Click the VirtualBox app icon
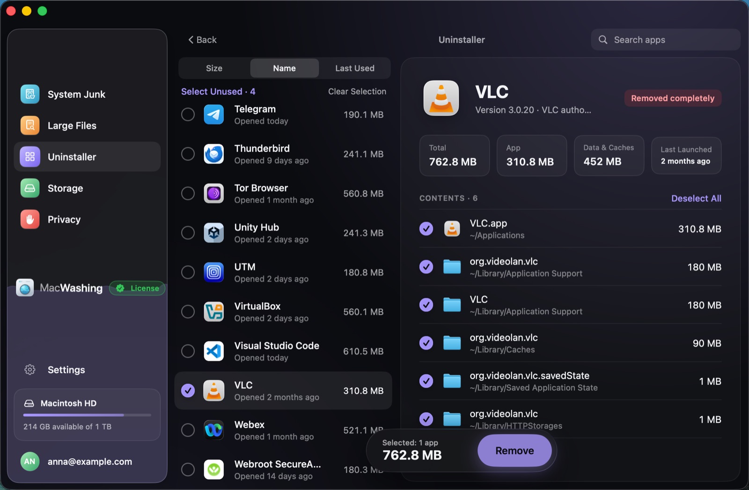This screenshot has height=490, width=749. (214, 312)
